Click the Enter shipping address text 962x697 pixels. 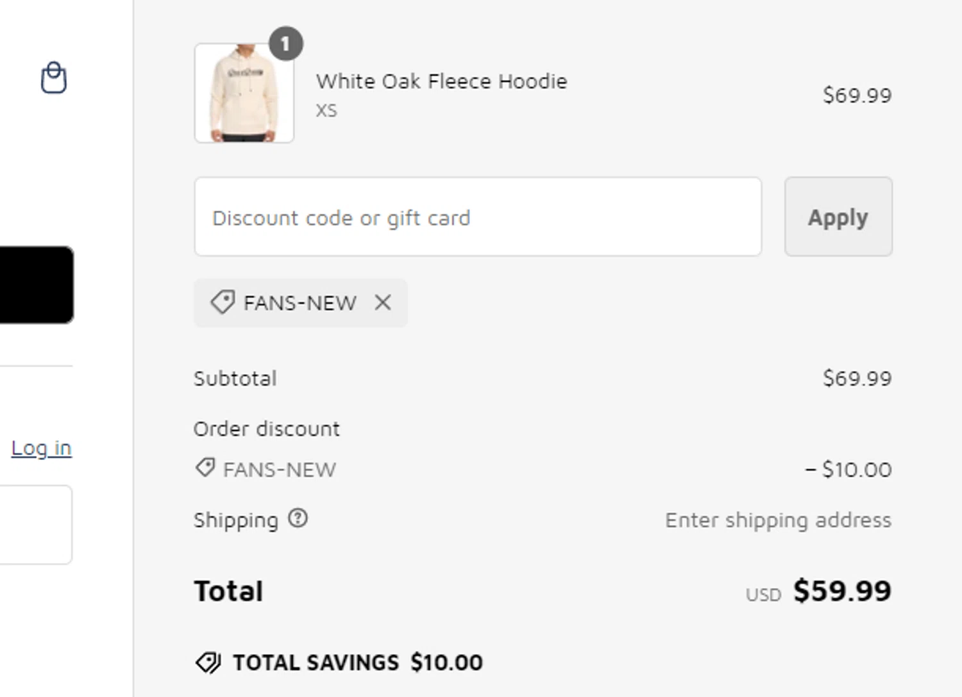778,520
